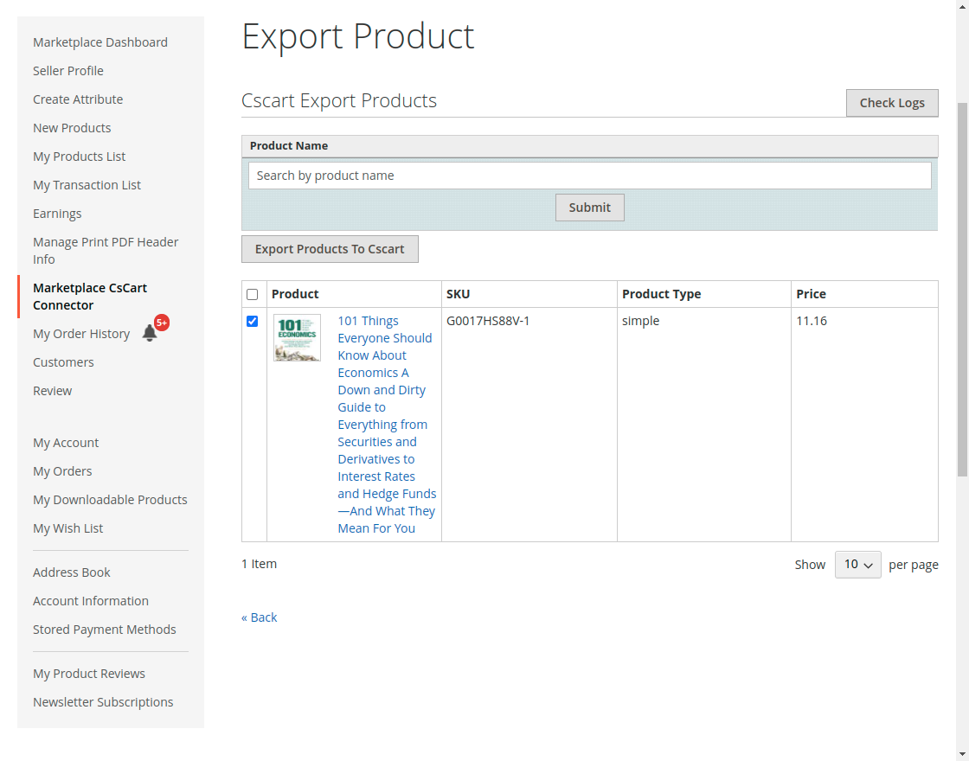Image resolution: width=969 pixels, height=761 pixels.
Task: Open My Products List menu item
Action: point(80,157)
